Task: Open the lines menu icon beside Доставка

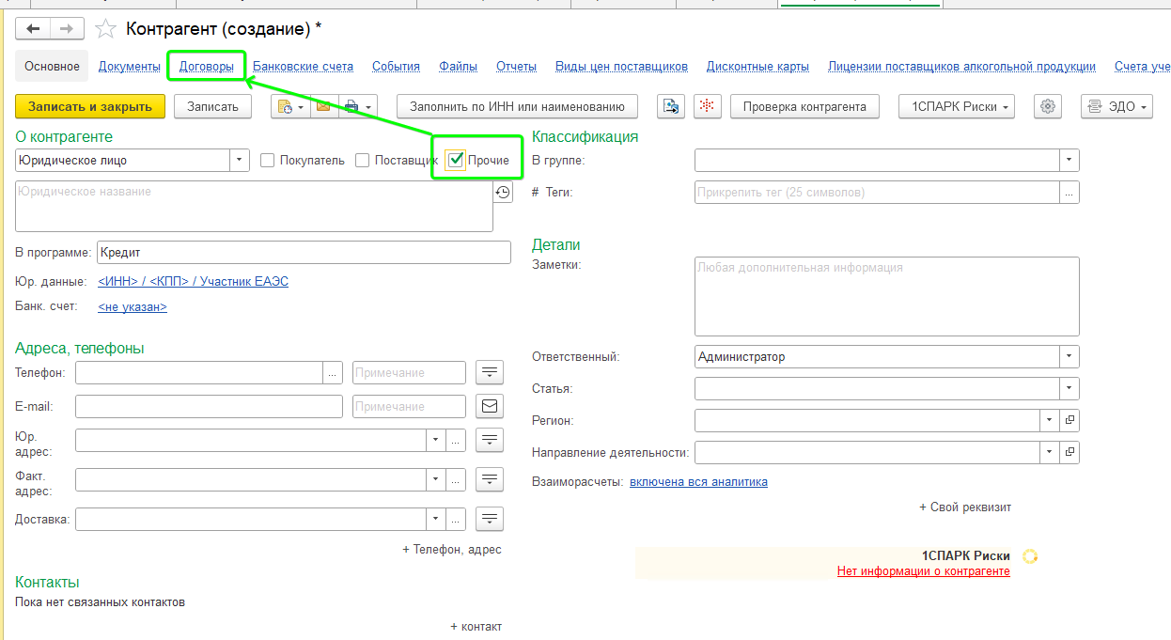Action: click(490, 519)
